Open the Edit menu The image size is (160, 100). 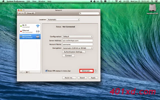coord(28,1)
